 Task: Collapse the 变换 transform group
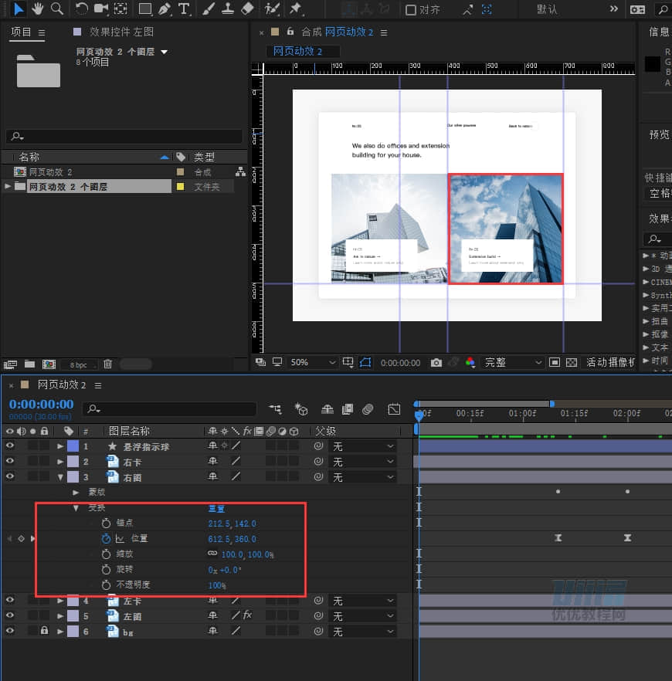(76, 508)
